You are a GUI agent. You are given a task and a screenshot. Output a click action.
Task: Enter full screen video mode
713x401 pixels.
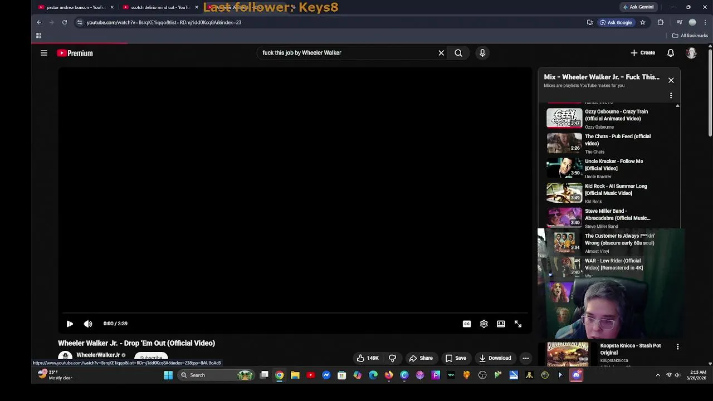coord(518,324)
